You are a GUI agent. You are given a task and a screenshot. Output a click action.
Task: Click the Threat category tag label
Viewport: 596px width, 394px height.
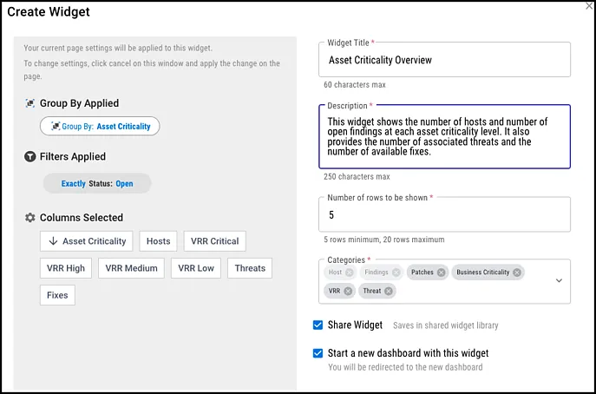(x=371, y=291)
